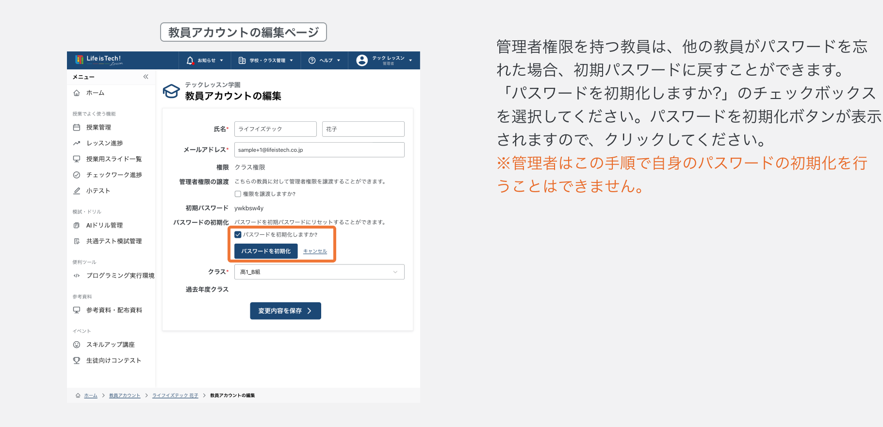Go to チェックワーク進捗 menu item
883x427 pixels.
[x=114, y=175]
